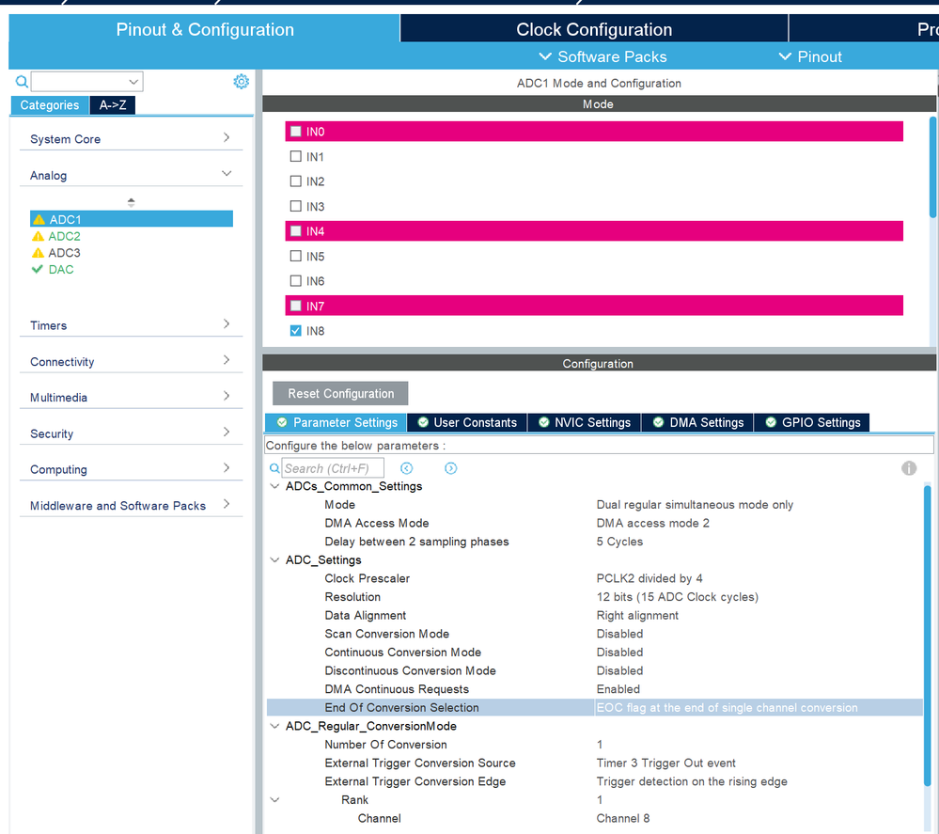Open the NVIC Settings tab
Image resolution: width=939 pixels, height=834 pixels.
585,422
